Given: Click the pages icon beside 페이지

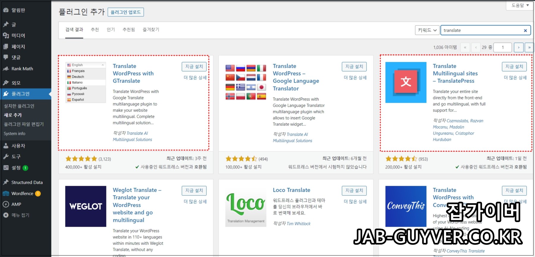Looking at the screenshot, I should point(6,46).
